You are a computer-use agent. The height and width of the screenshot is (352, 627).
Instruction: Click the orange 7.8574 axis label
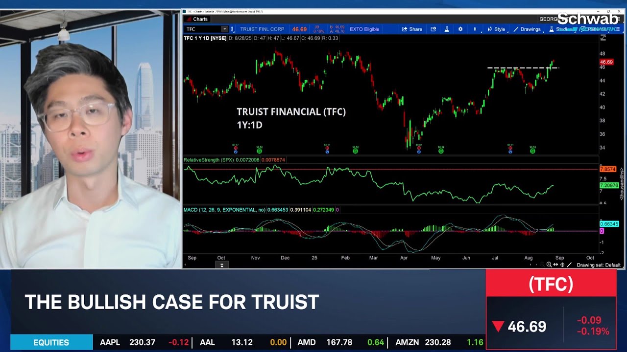[607, 169]
